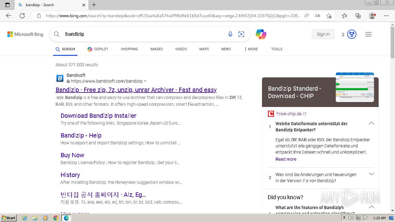Image resolution: width=395 pixels, height=222 pixels.
Task: Open Bandizip Free zip Archiver result
Action: pyautogui.click(x=136, y=90)
